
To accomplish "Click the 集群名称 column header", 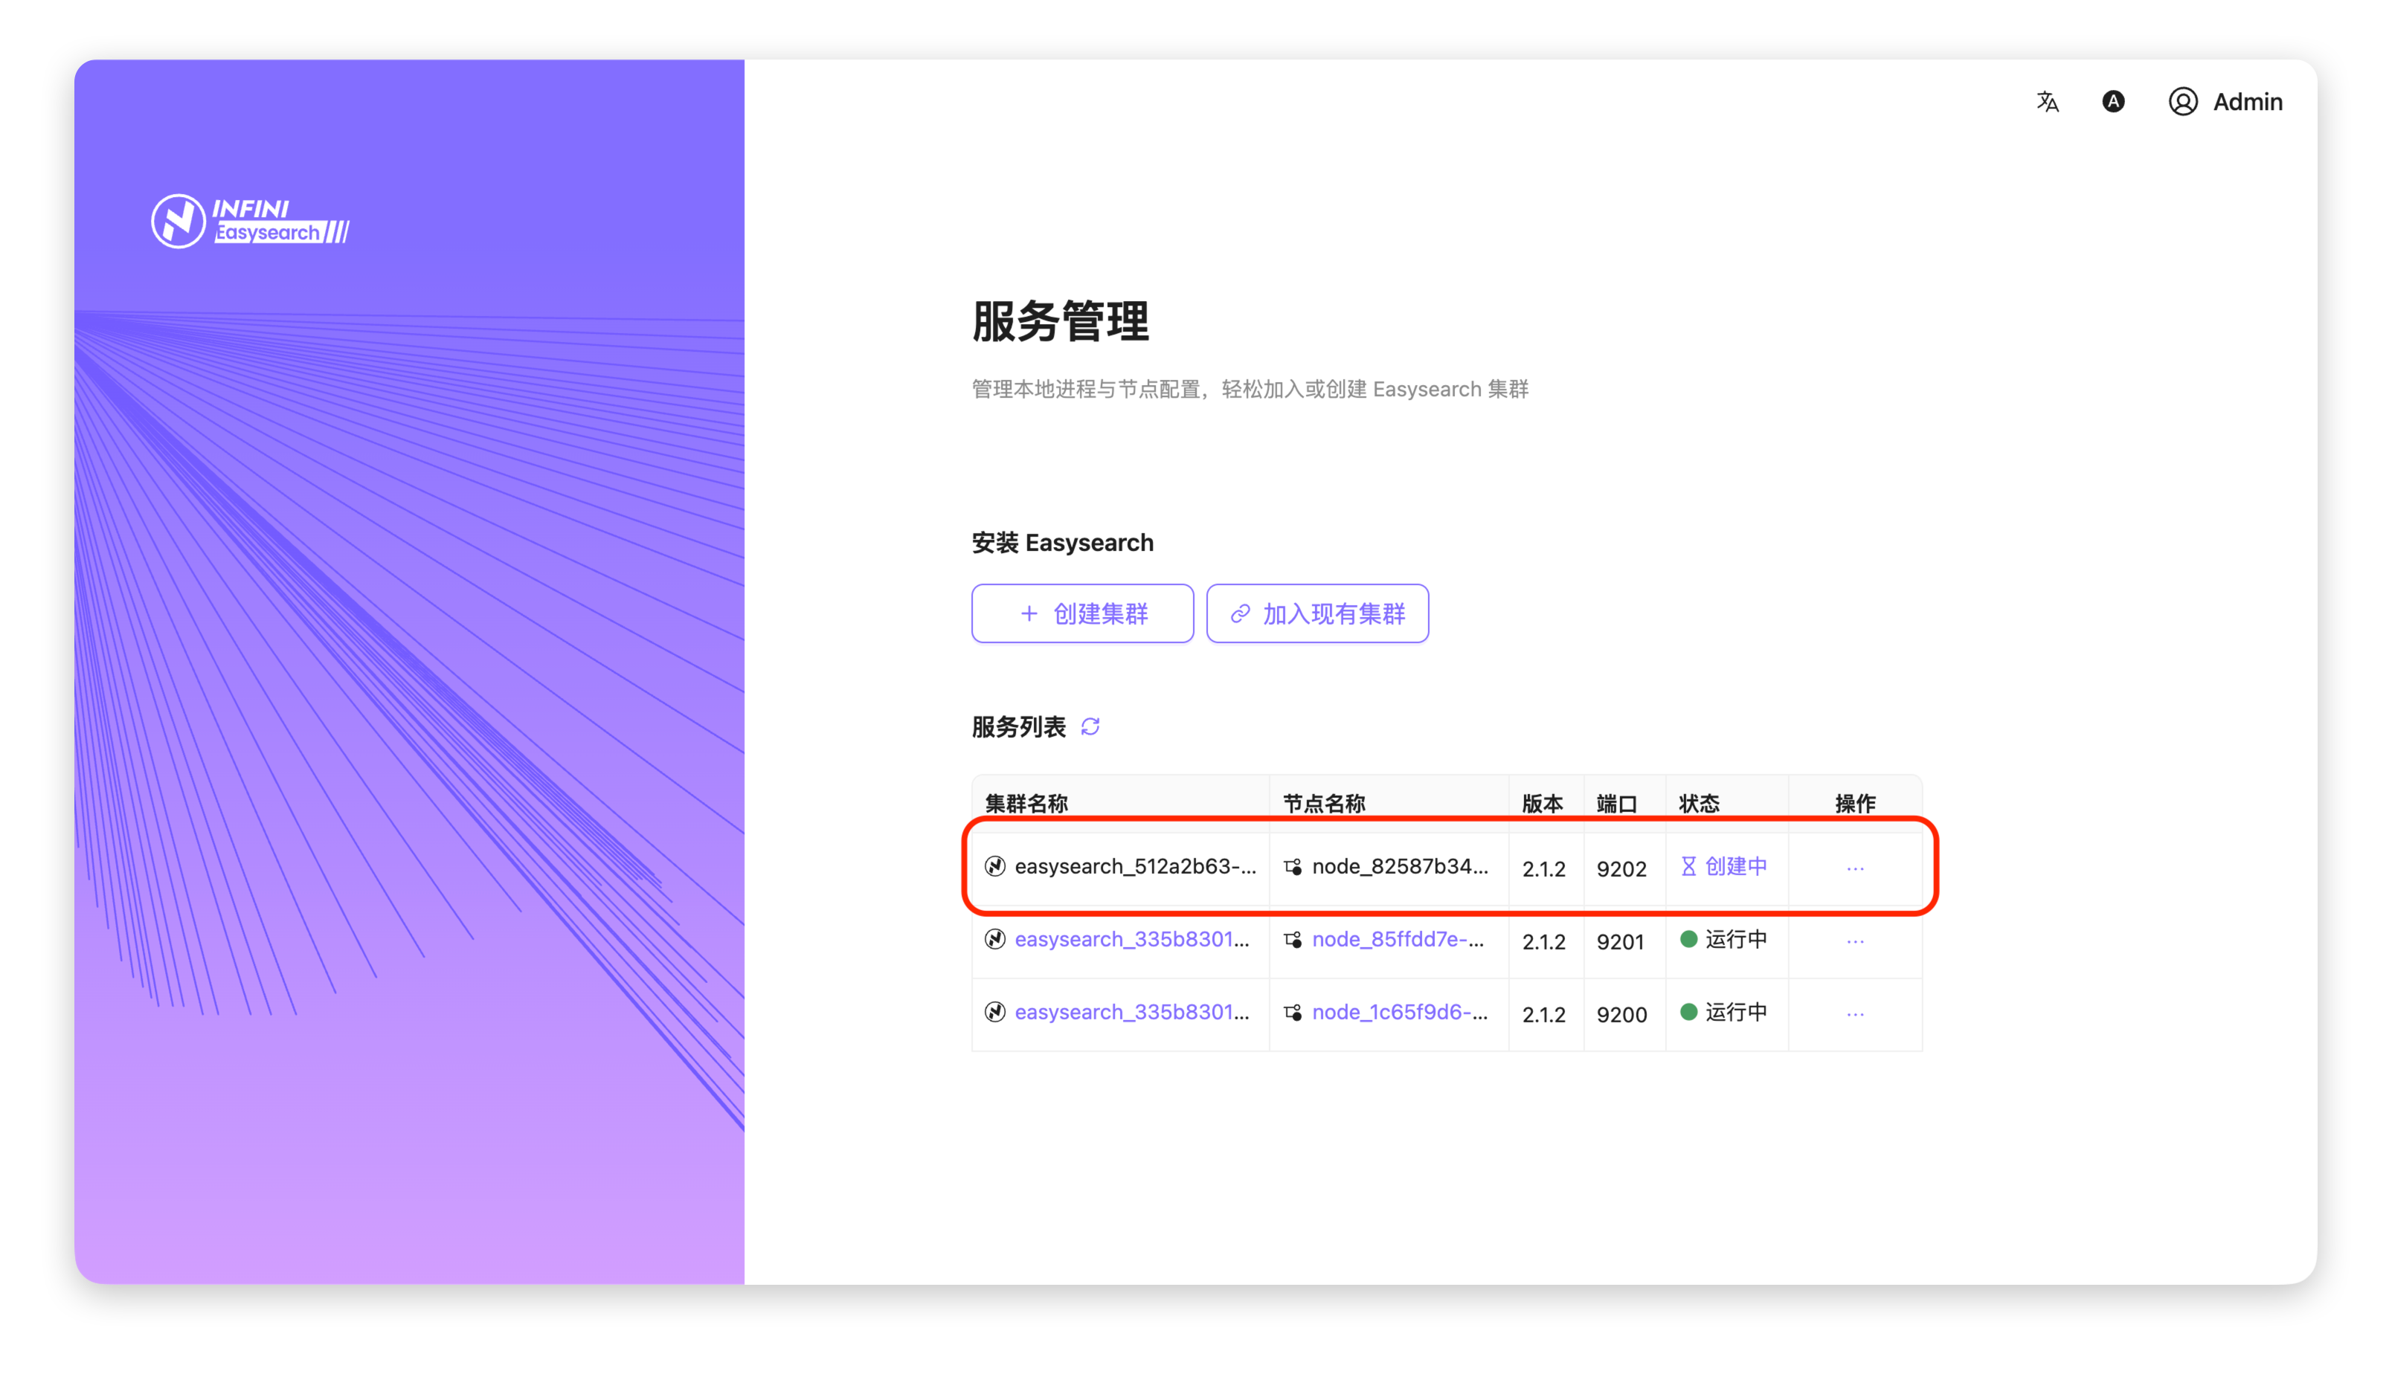I will [1026, 803].
